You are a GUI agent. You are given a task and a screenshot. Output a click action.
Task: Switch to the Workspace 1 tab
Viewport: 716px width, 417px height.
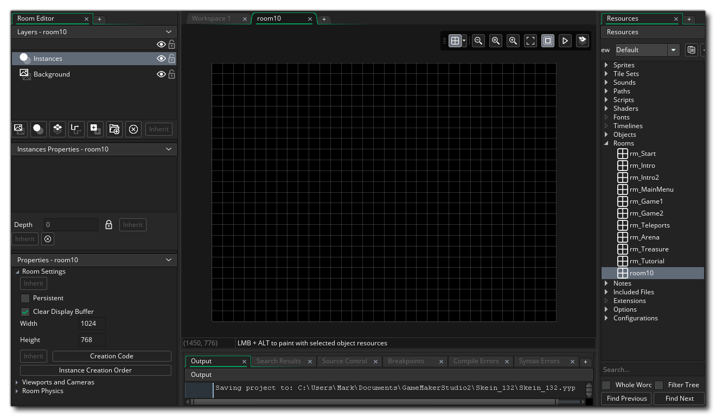coord(212,18)
